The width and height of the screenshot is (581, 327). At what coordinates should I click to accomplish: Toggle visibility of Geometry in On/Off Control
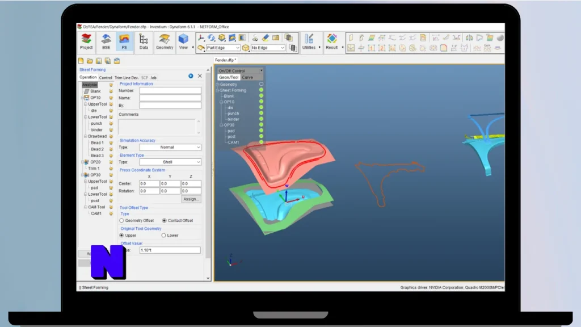coord(261,84)
